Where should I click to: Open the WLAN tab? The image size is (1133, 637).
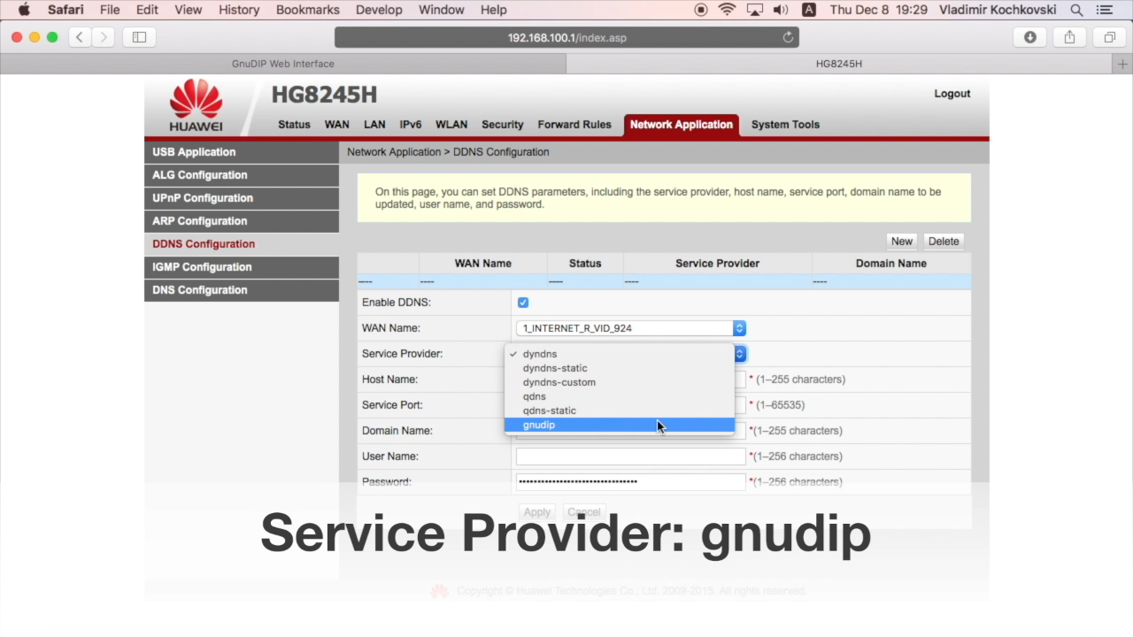[451, 125]
